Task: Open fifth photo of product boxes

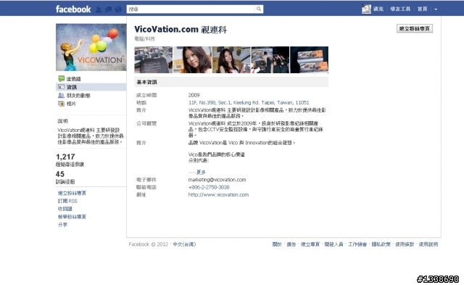Action: point(310,59)
